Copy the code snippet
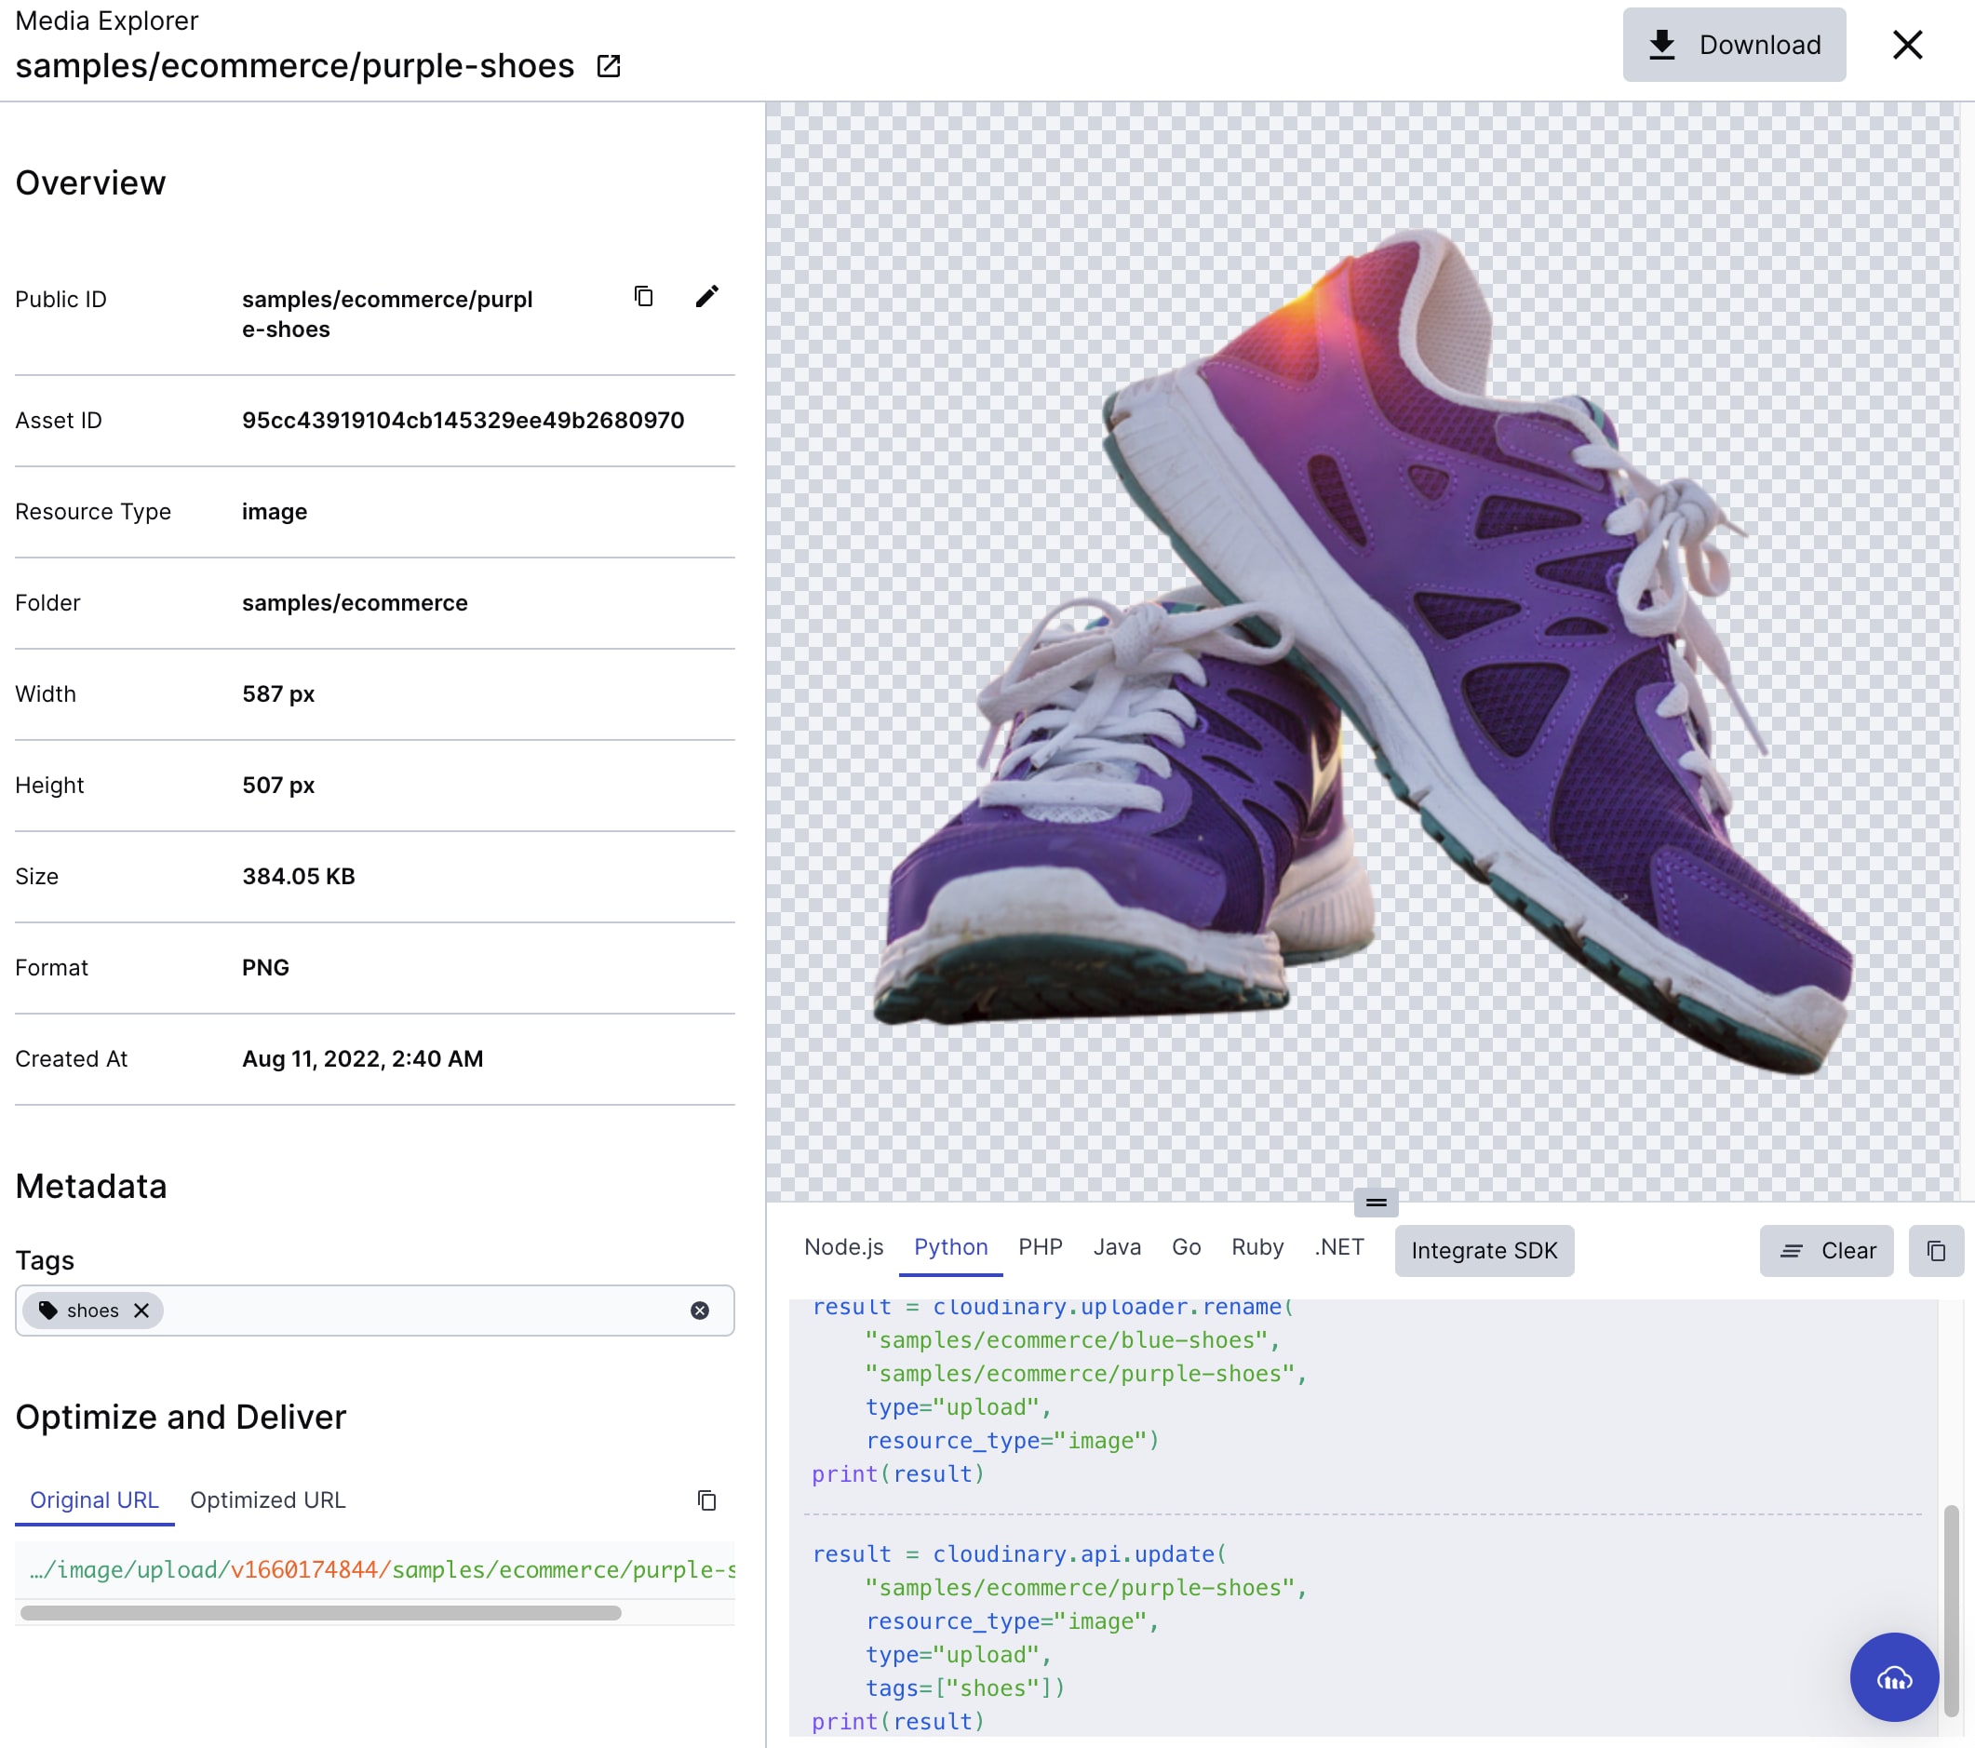The width and height of the screenshot is (1975, 1748). 1935,1250
